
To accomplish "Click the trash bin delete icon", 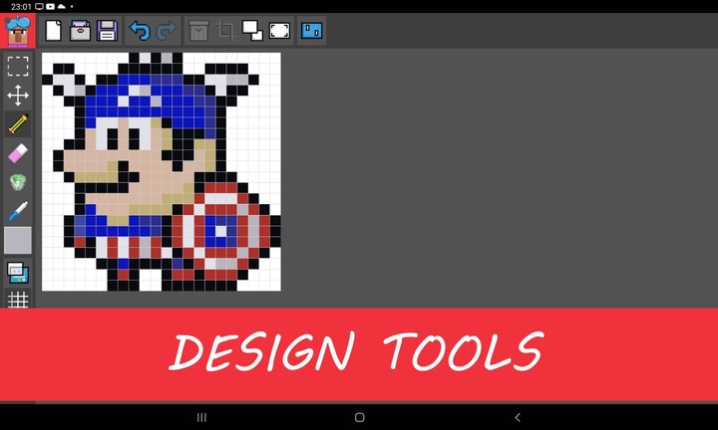I will [x=198, y=31].
